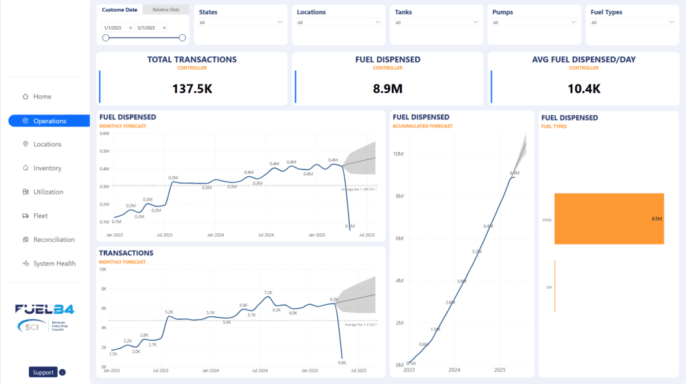The image size is (686, 384).
Task: Click the Operations gear icon
Action: coord(25,121)
